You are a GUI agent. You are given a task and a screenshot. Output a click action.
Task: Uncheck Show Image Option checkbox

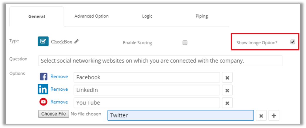293,42
